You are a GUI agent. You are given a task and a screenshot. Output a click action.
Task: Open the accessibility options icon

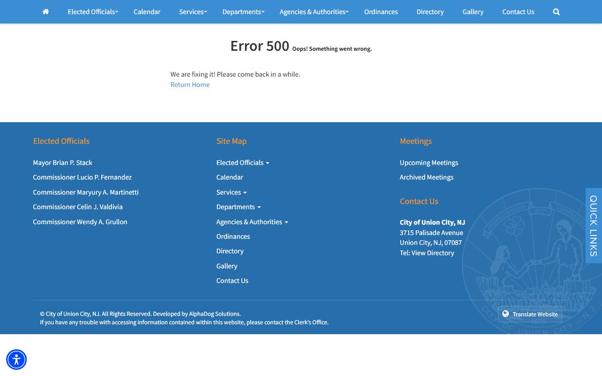16,360
